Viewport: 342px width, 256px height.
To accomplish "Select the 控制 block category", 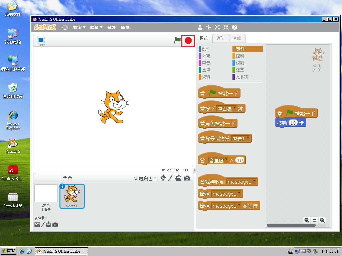I will 238,56.
